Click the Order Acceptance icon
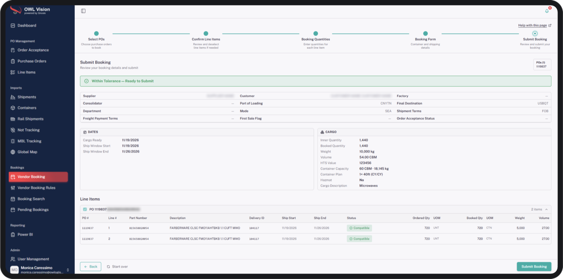This screenshot has height=279, width=563. pos(13,50)
